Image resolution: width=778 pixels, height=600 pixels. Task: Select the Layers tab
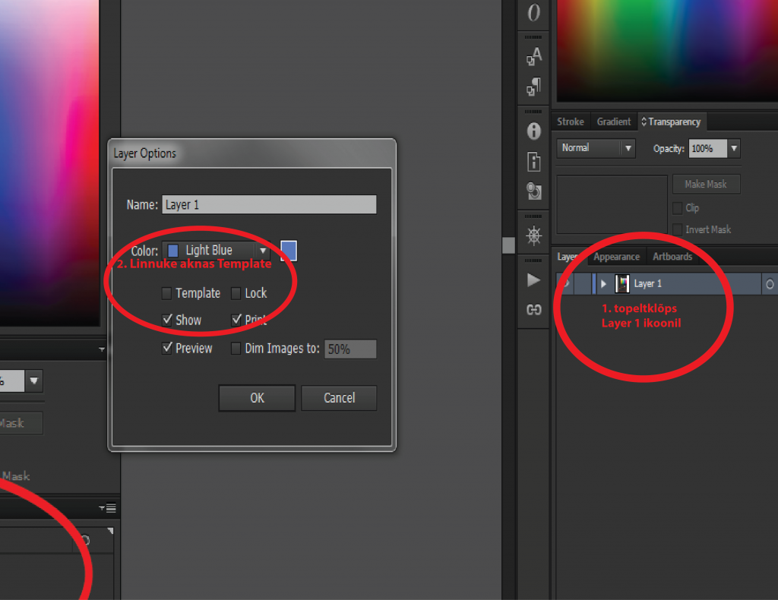click(x=569, y=257)
